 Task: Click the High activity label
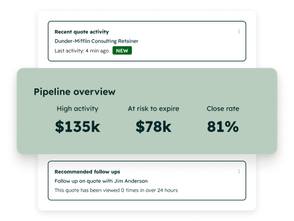[77, 109]
